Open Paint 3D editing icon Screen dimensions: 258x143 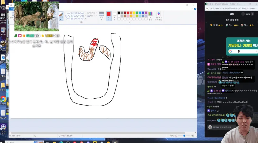158,16
